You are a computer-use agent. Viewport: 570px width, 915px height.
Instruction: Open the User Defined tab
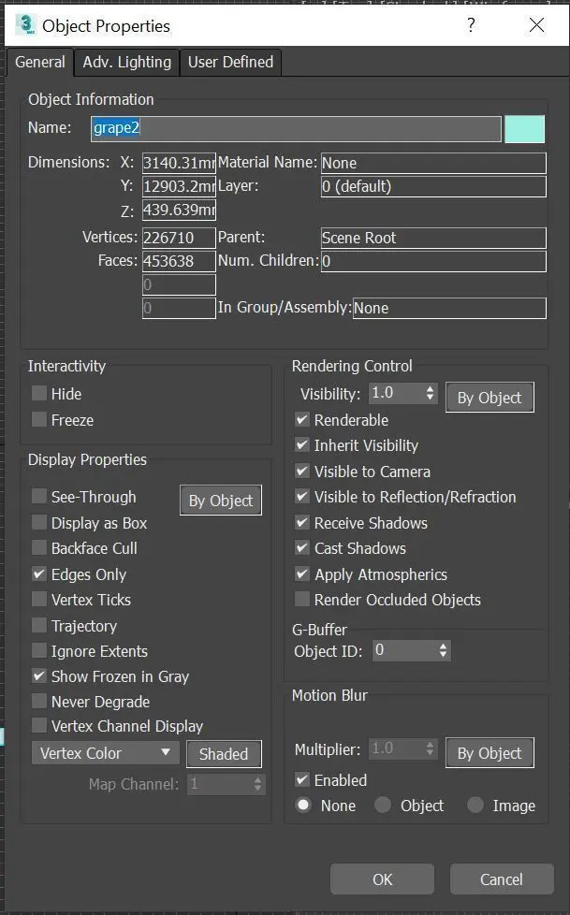click(230, 62)
